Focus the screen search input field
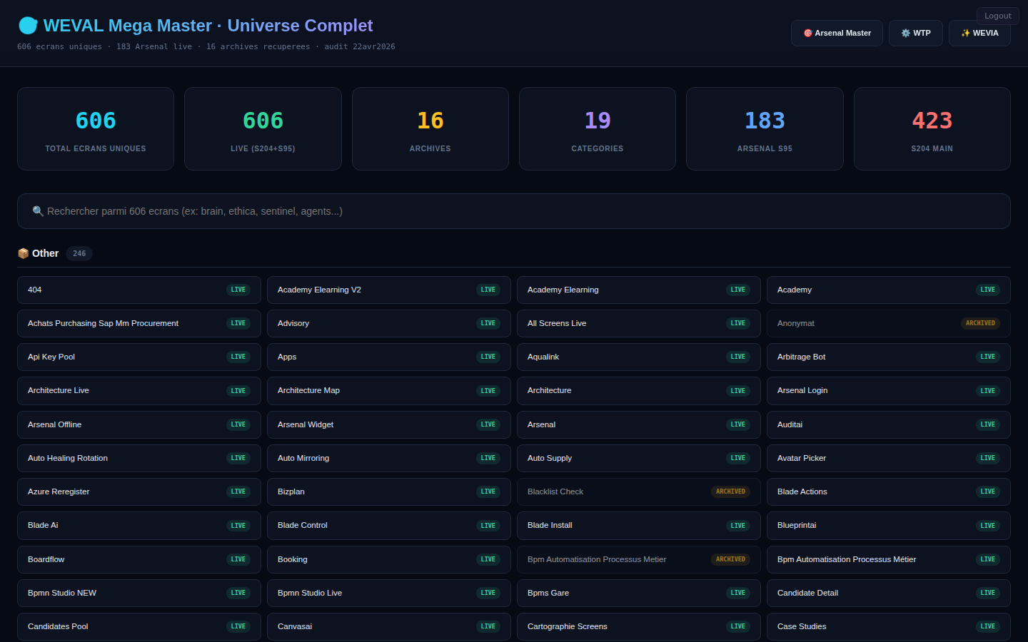1028x642 pixels. (x=514, y=211)
